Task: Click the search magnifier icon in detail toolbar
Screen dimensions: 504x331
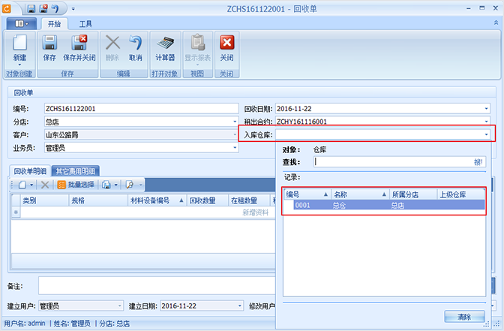Action: [x=130, y=184]
